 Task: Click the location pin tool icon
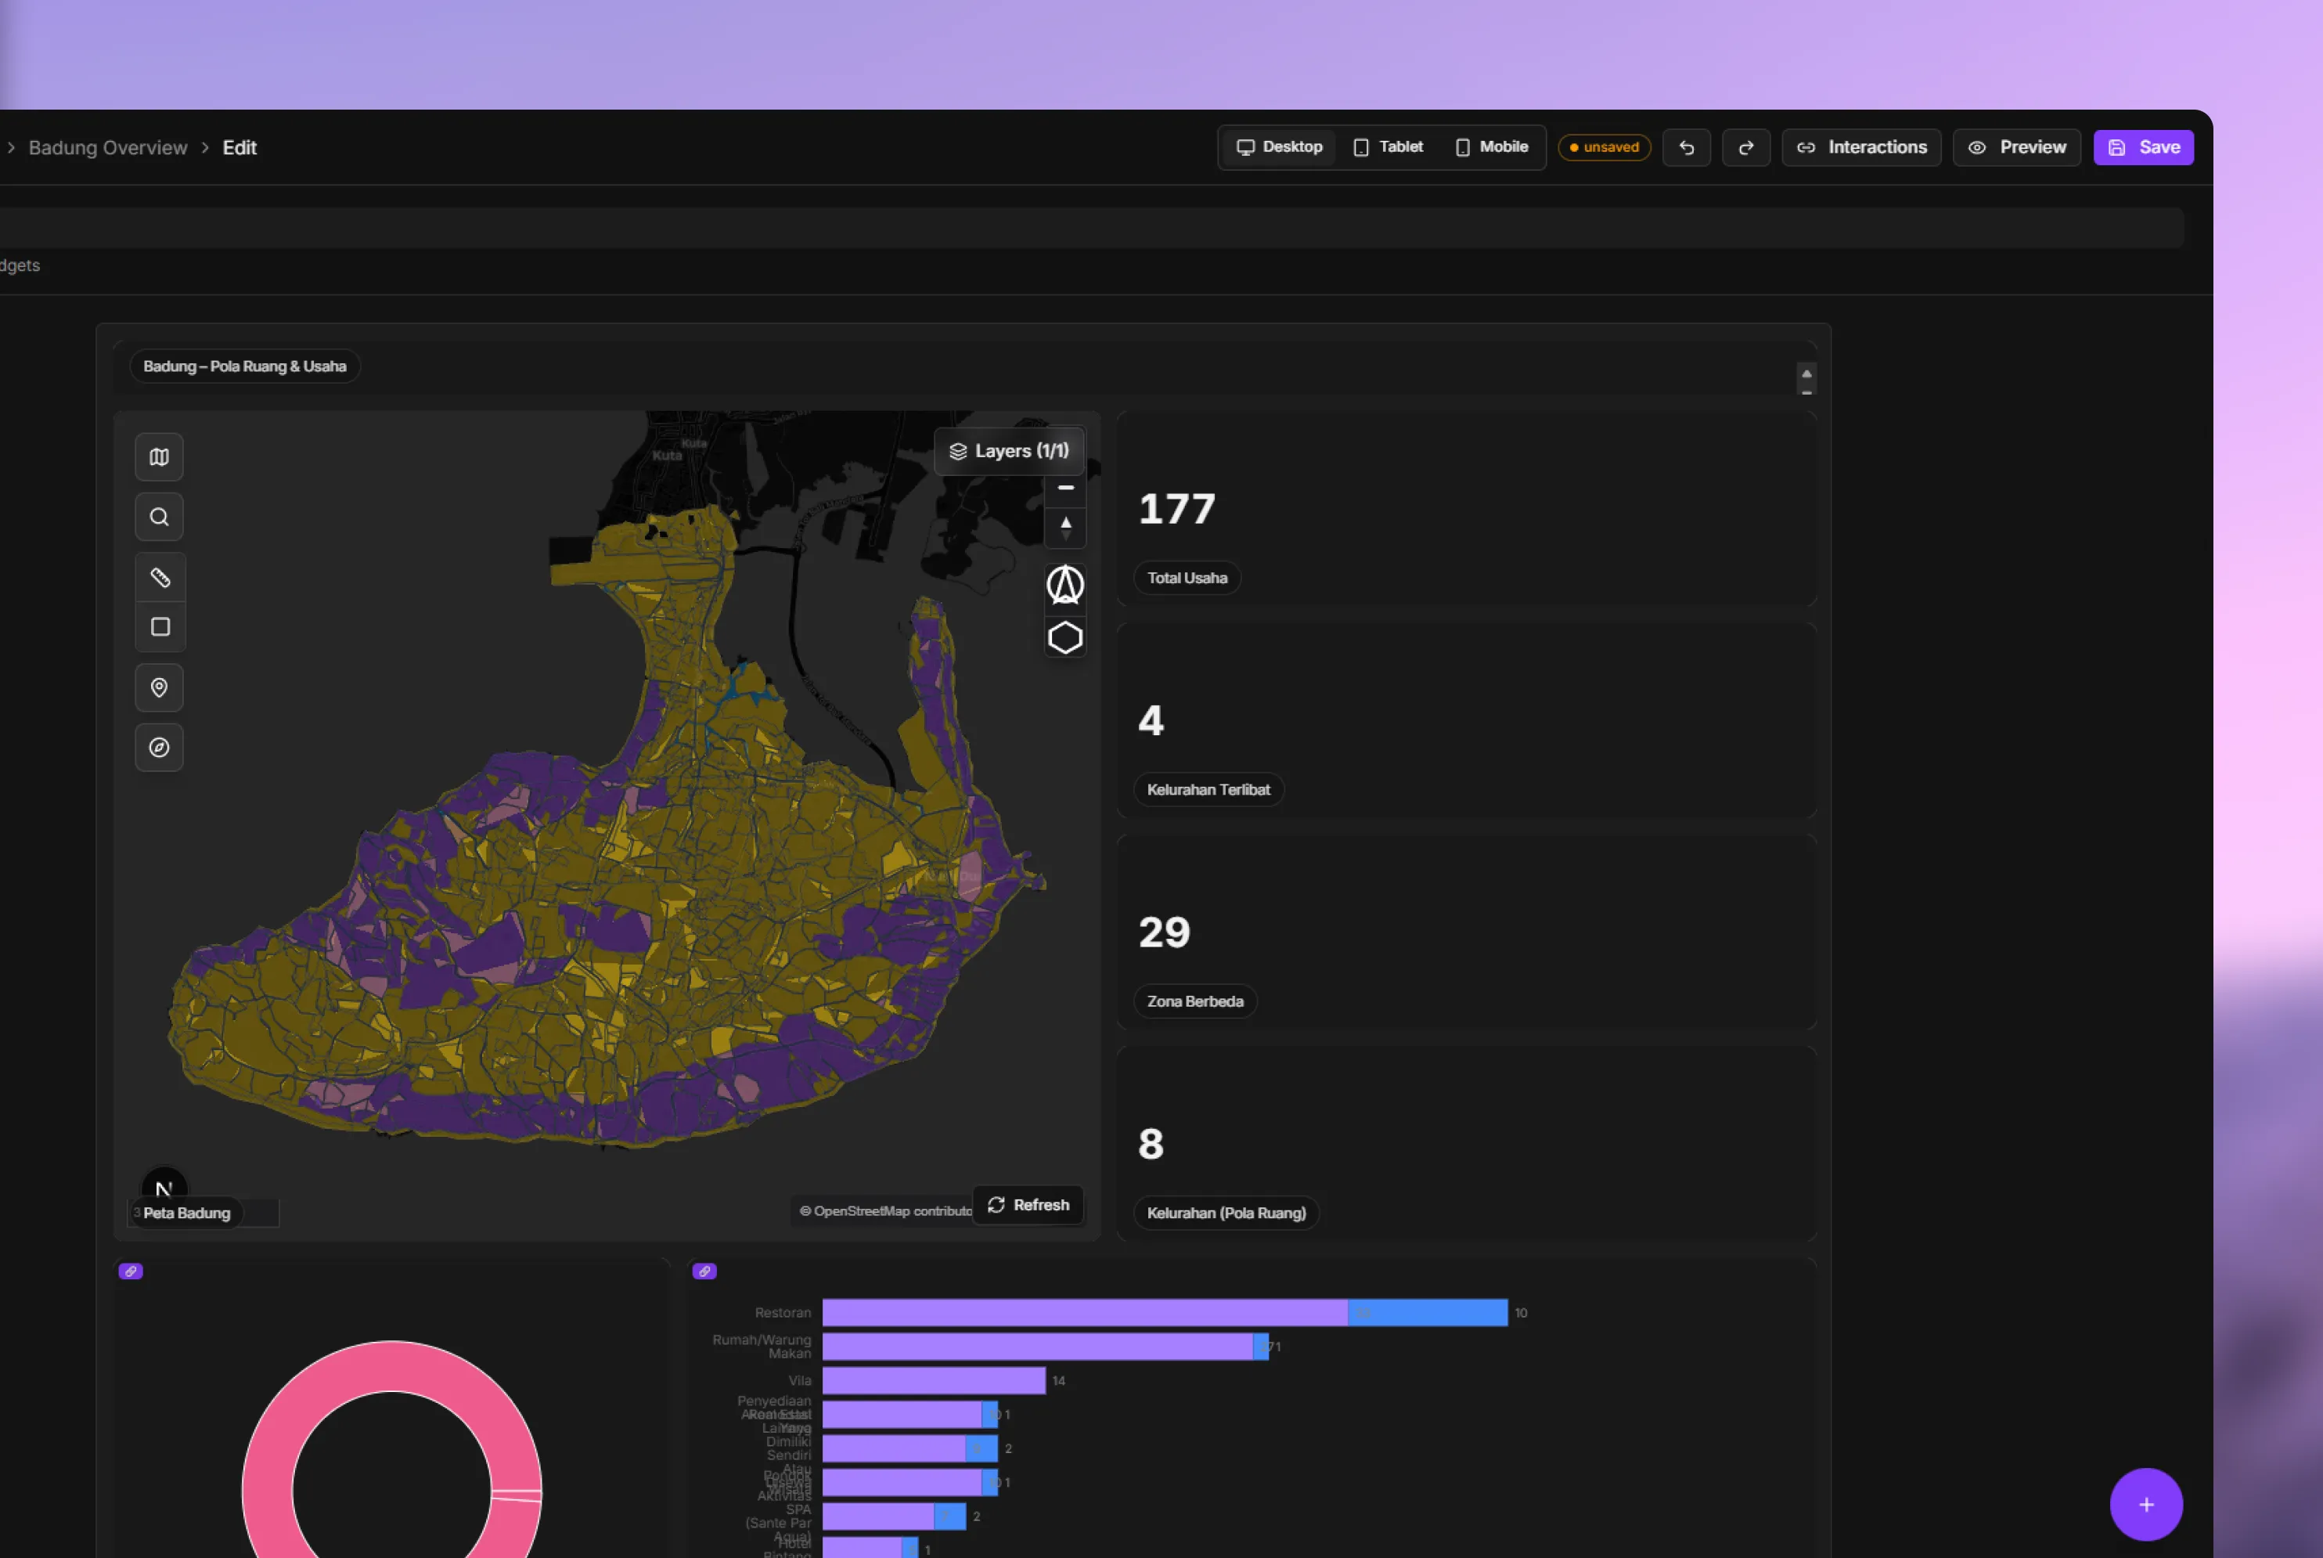(159, 687)
